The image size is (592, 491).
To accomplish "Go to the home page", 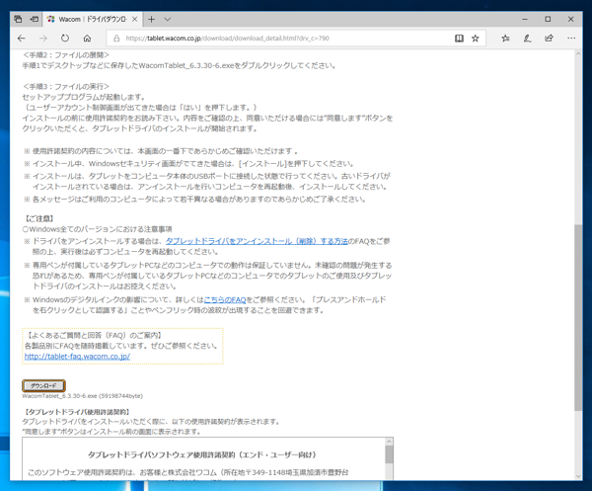I will pos(87,39).
